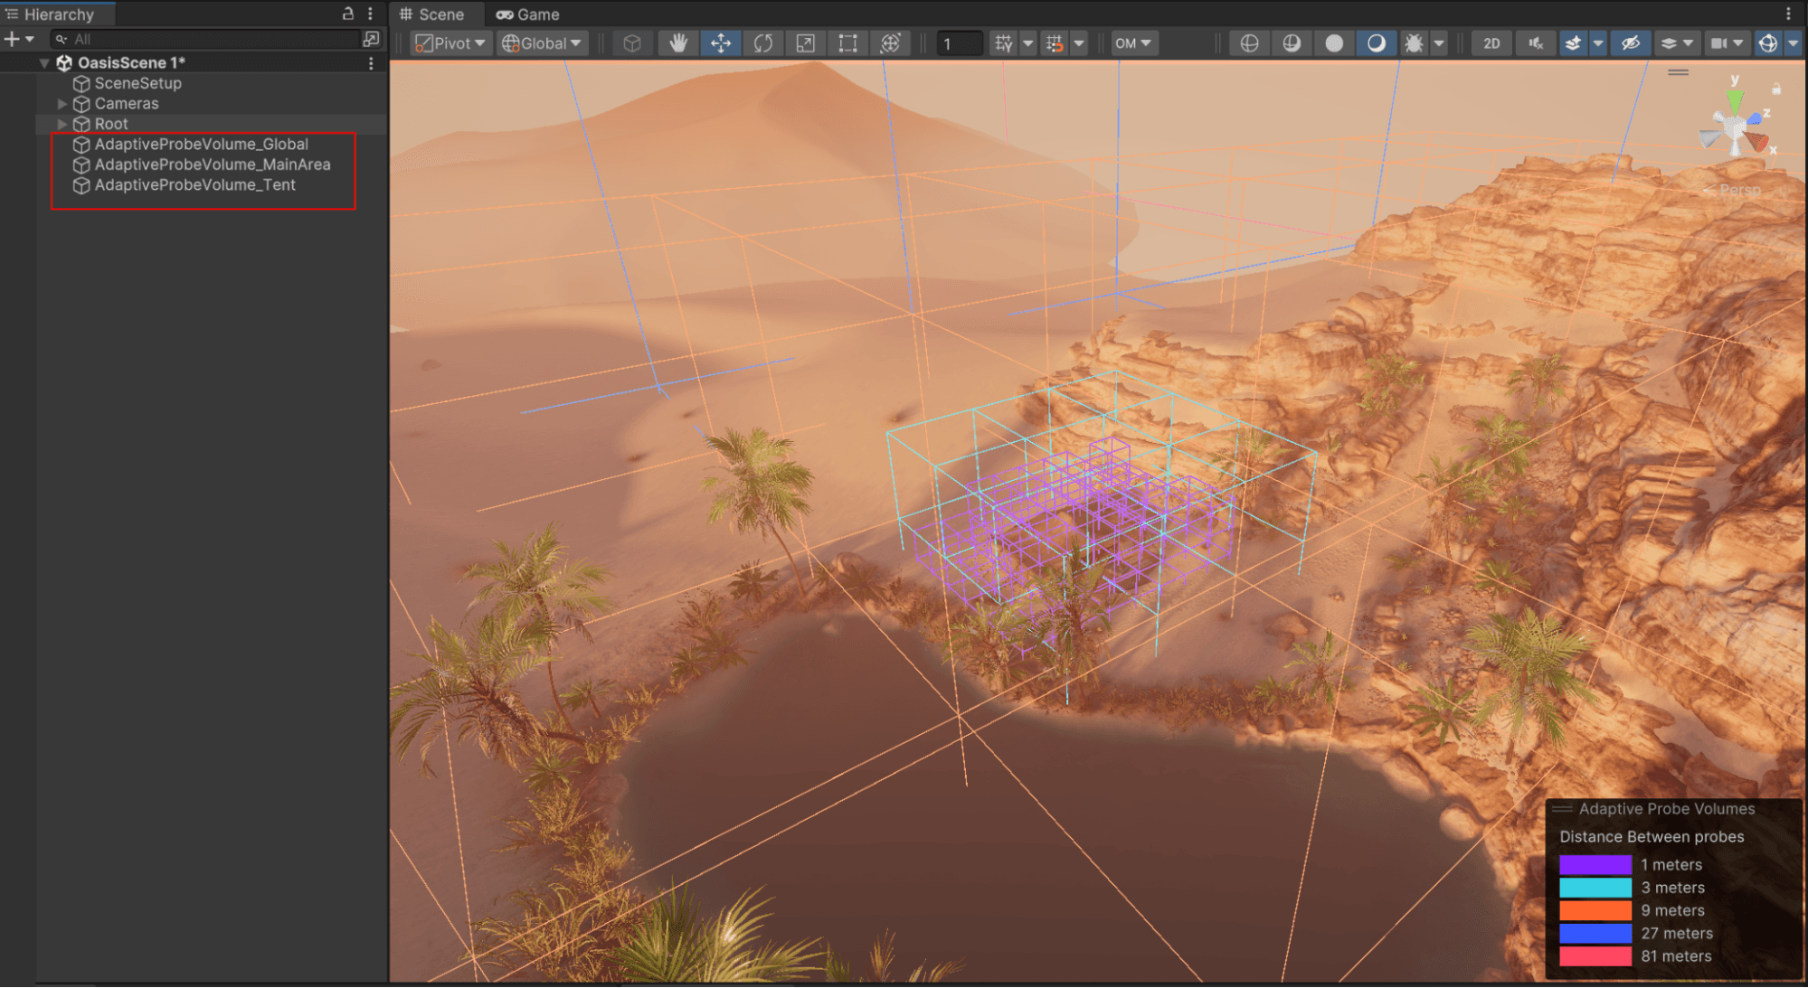The width and height of the screenshot is (1808, 988).
Task: Select the Hand view tool
Action: 678,43
